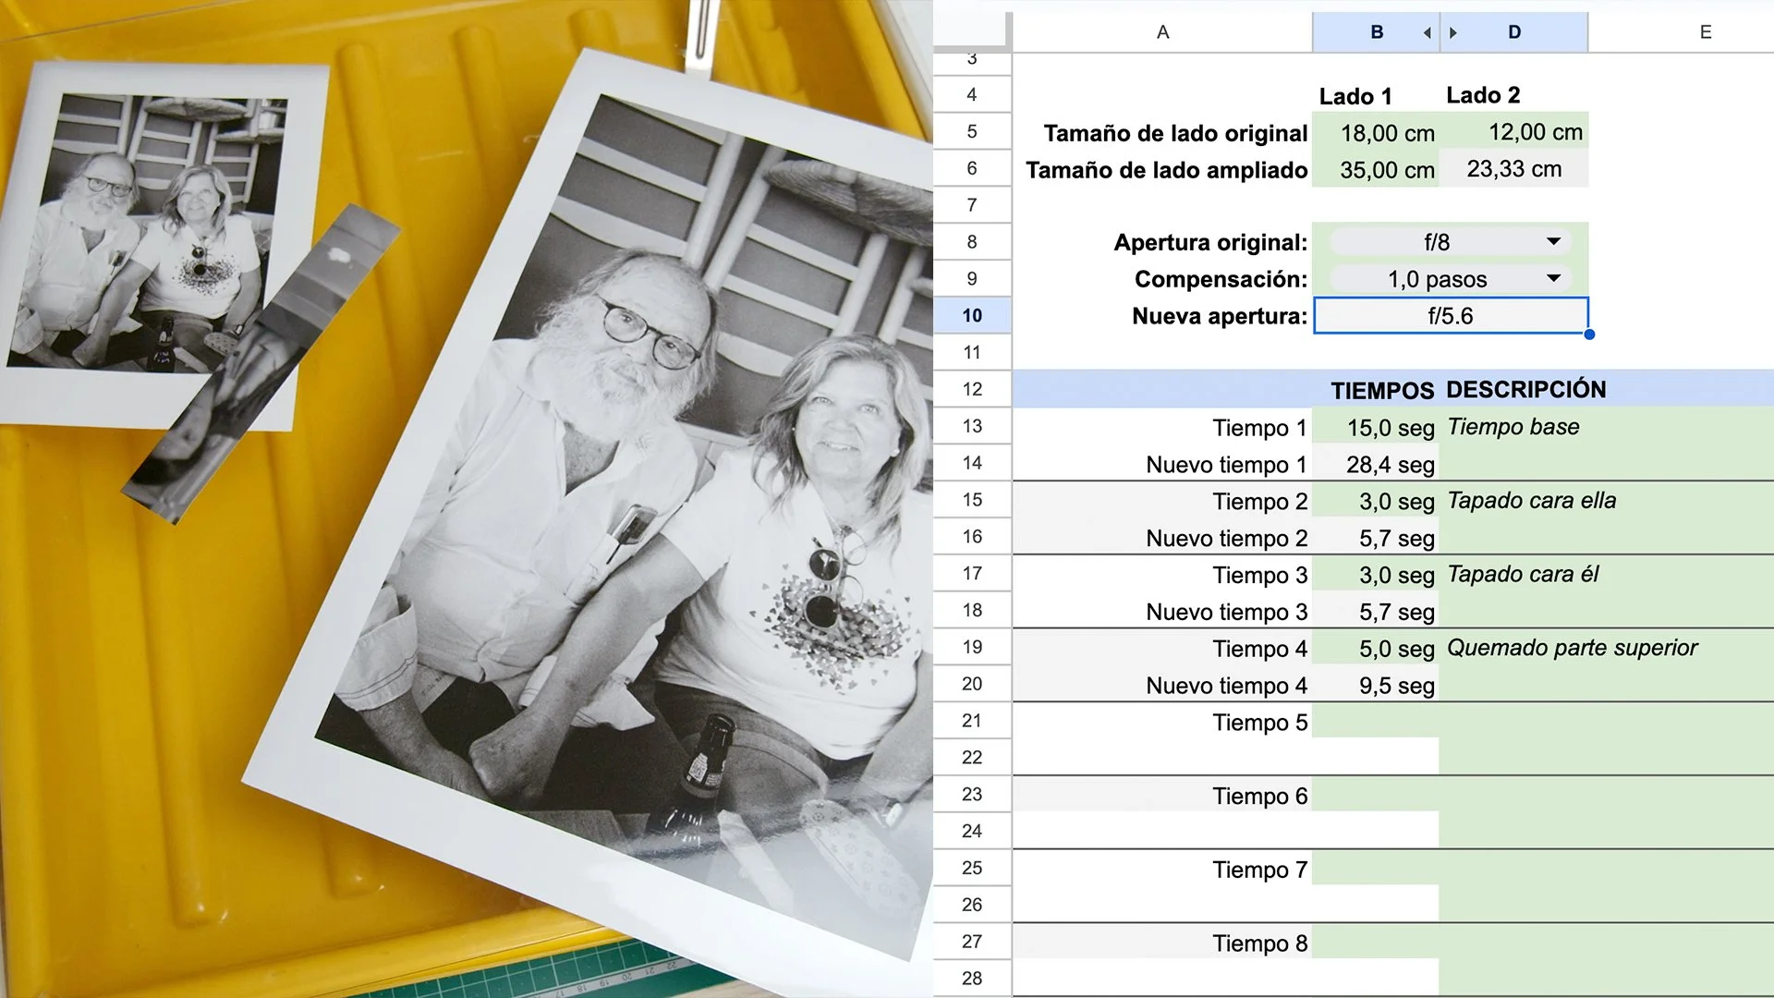The height and width of the screenshot is (998, 1774).
Task: Select row 13 header
Action: 972,427
